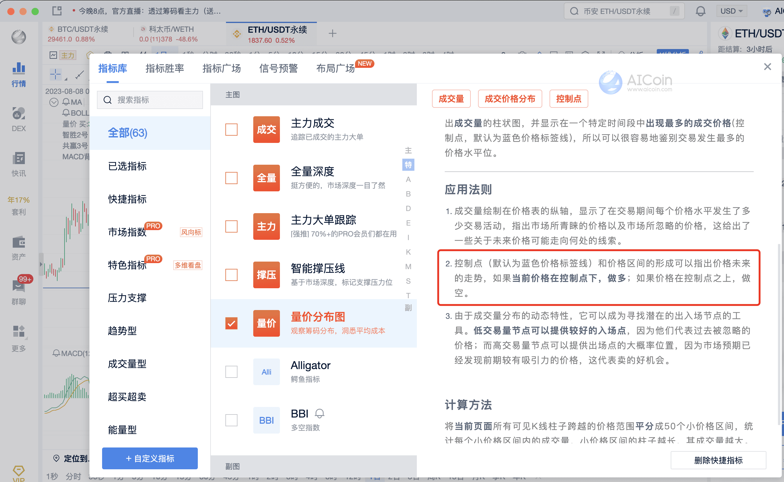Collapse the MA indicator list chevron

point(54,102)
